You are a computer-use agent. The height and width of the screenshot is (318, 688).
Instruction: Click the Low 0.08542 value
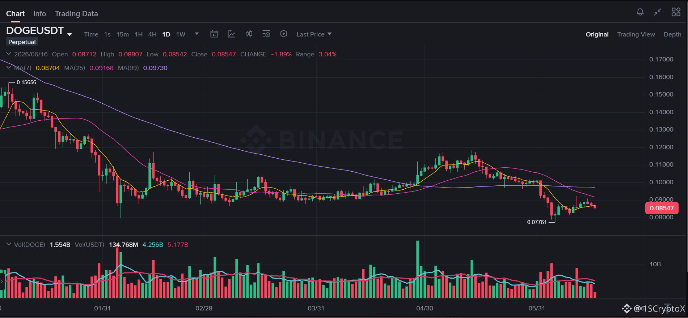point(175,54)
